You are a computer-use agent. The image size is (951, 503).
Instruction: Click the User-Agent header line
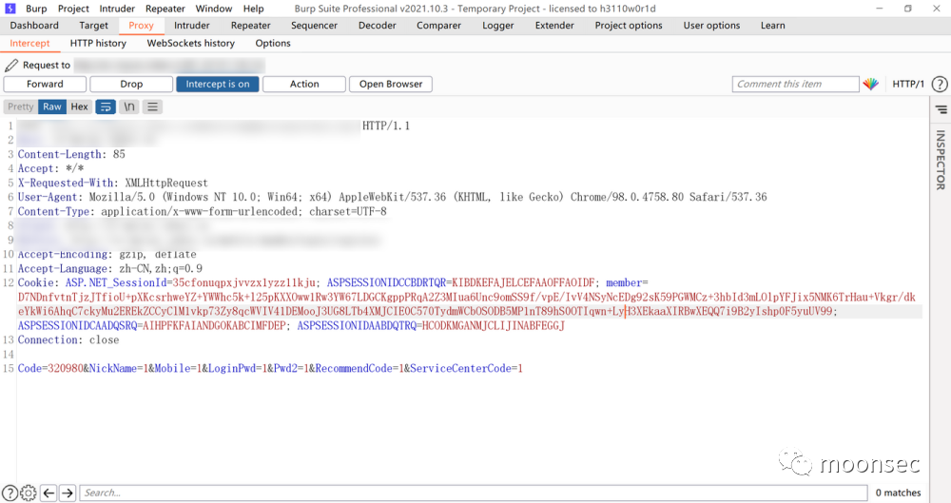click(x=393, y=197)
